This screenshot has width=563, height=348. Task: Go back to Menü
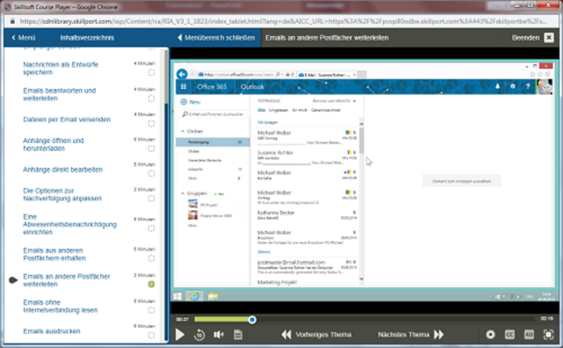coord(23,38)
